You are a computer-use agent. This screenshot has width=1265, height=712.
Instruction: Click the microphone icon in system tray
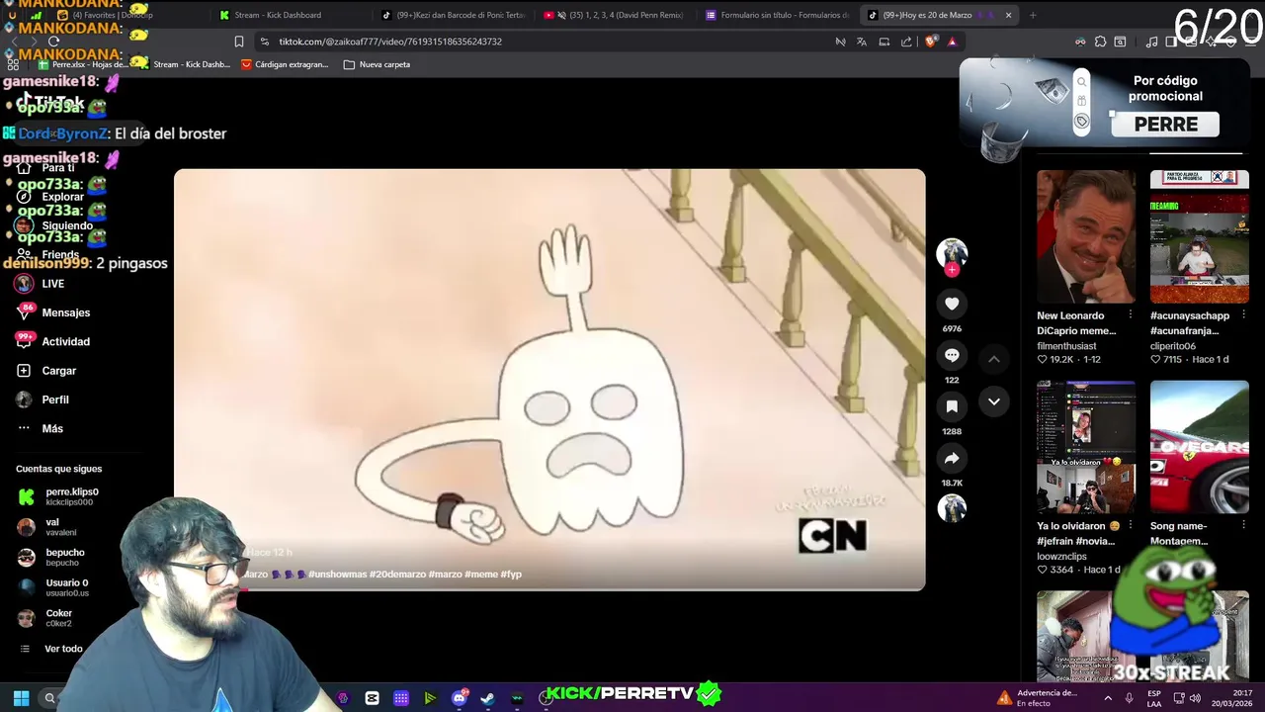[x=1129, y=698]
